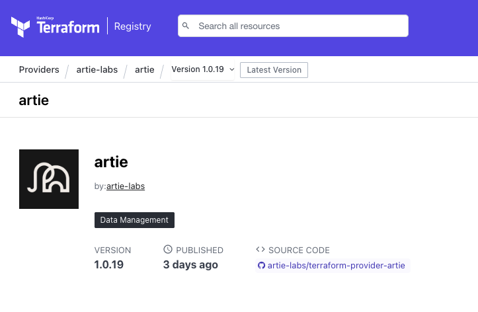
Task: Click the "3 days ago" published date
Action: (190, 265)
